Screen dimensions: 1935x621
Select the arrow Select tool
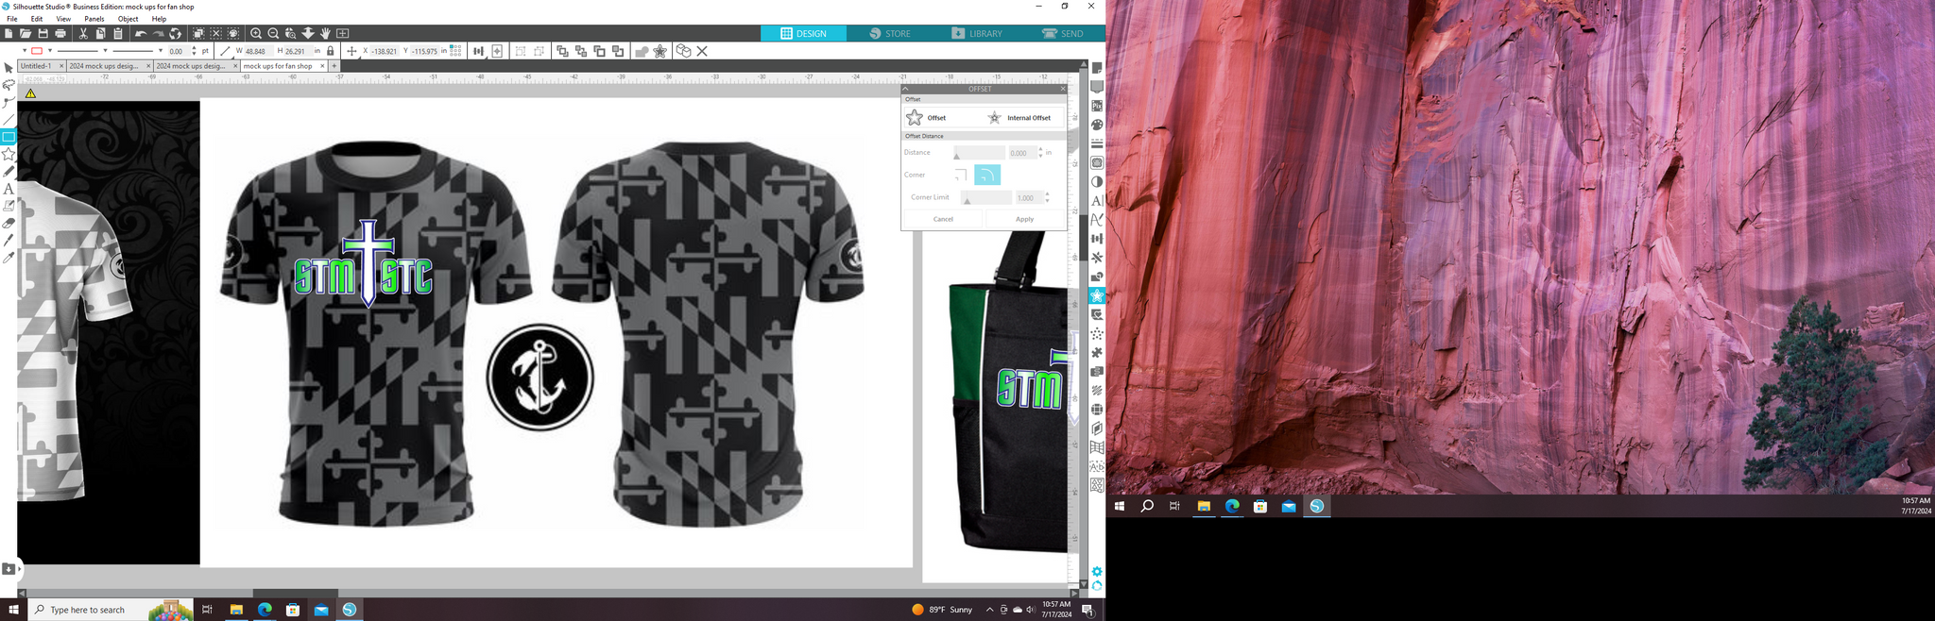pos(9,68)
